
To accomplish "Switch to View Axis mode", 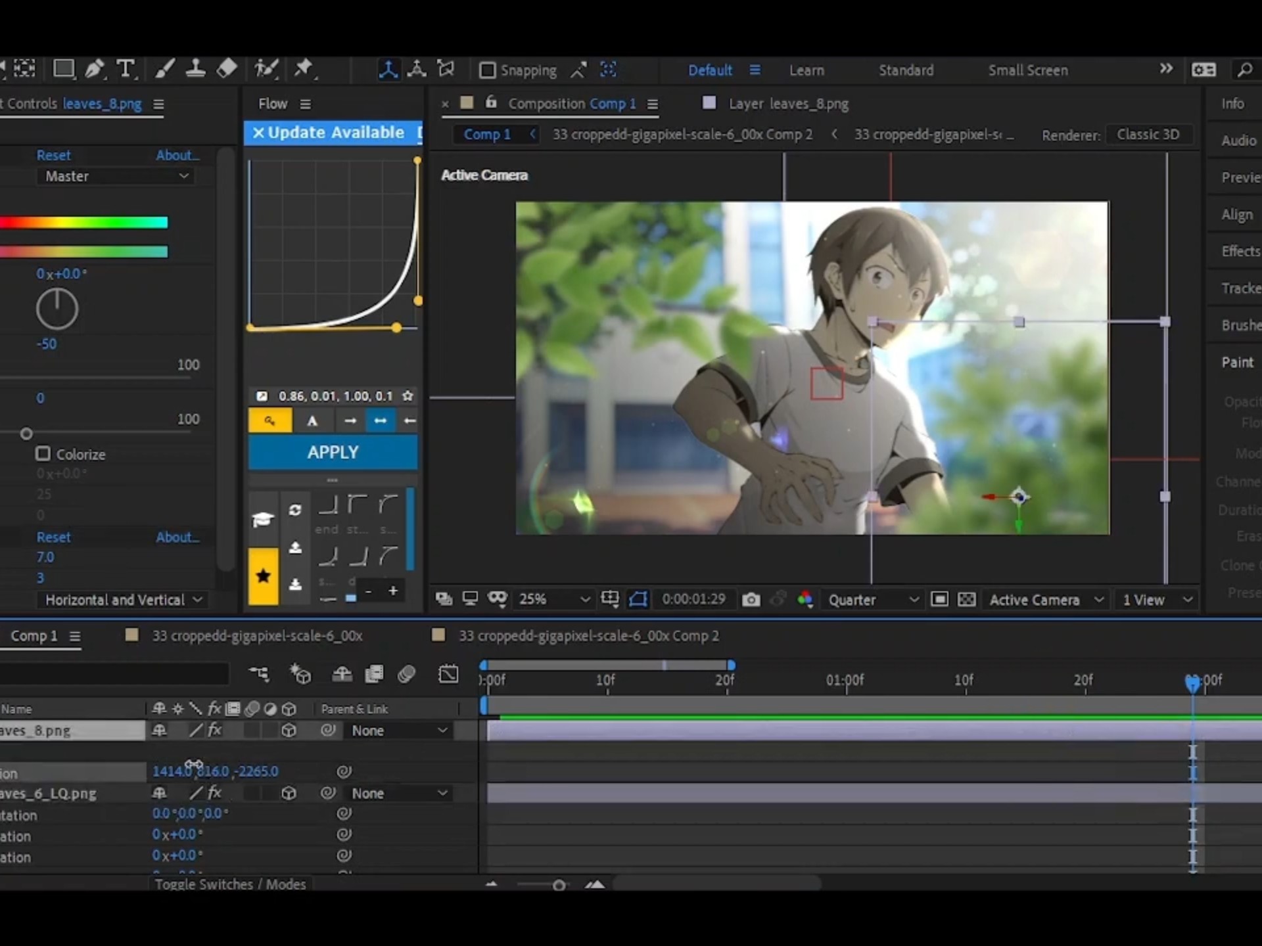I will pos(446,69).
